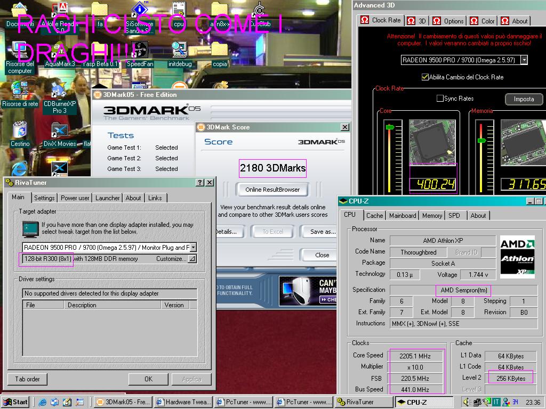Click the 2205.1 MHz Core Speed value

[415, 356]
